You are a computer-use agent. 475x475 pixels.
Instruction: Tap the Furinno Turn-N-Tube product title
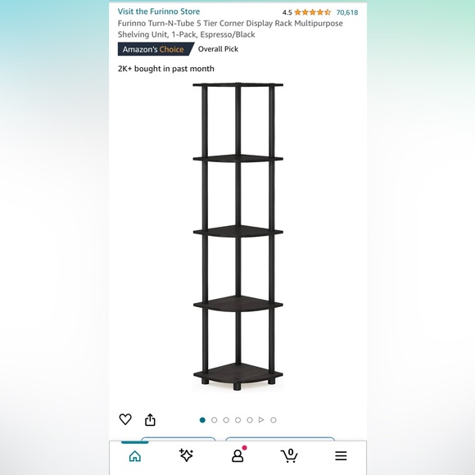pos(230,29)
